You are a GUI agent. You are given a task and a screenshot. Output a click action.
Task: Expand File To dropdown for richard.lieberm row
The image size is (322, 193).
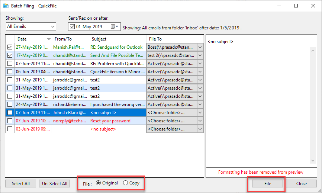click(200, 104)
